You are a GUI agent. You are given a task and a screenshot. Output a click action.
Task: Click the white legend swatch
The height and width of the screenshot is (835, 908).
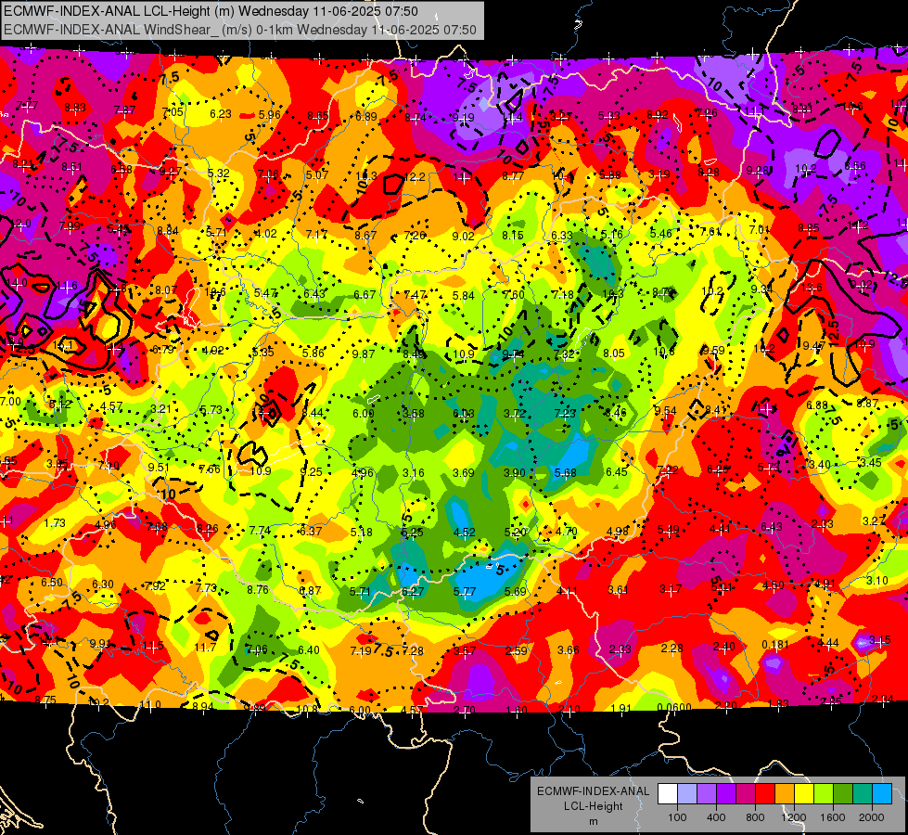pyautogui.click(x=668, y=794)
